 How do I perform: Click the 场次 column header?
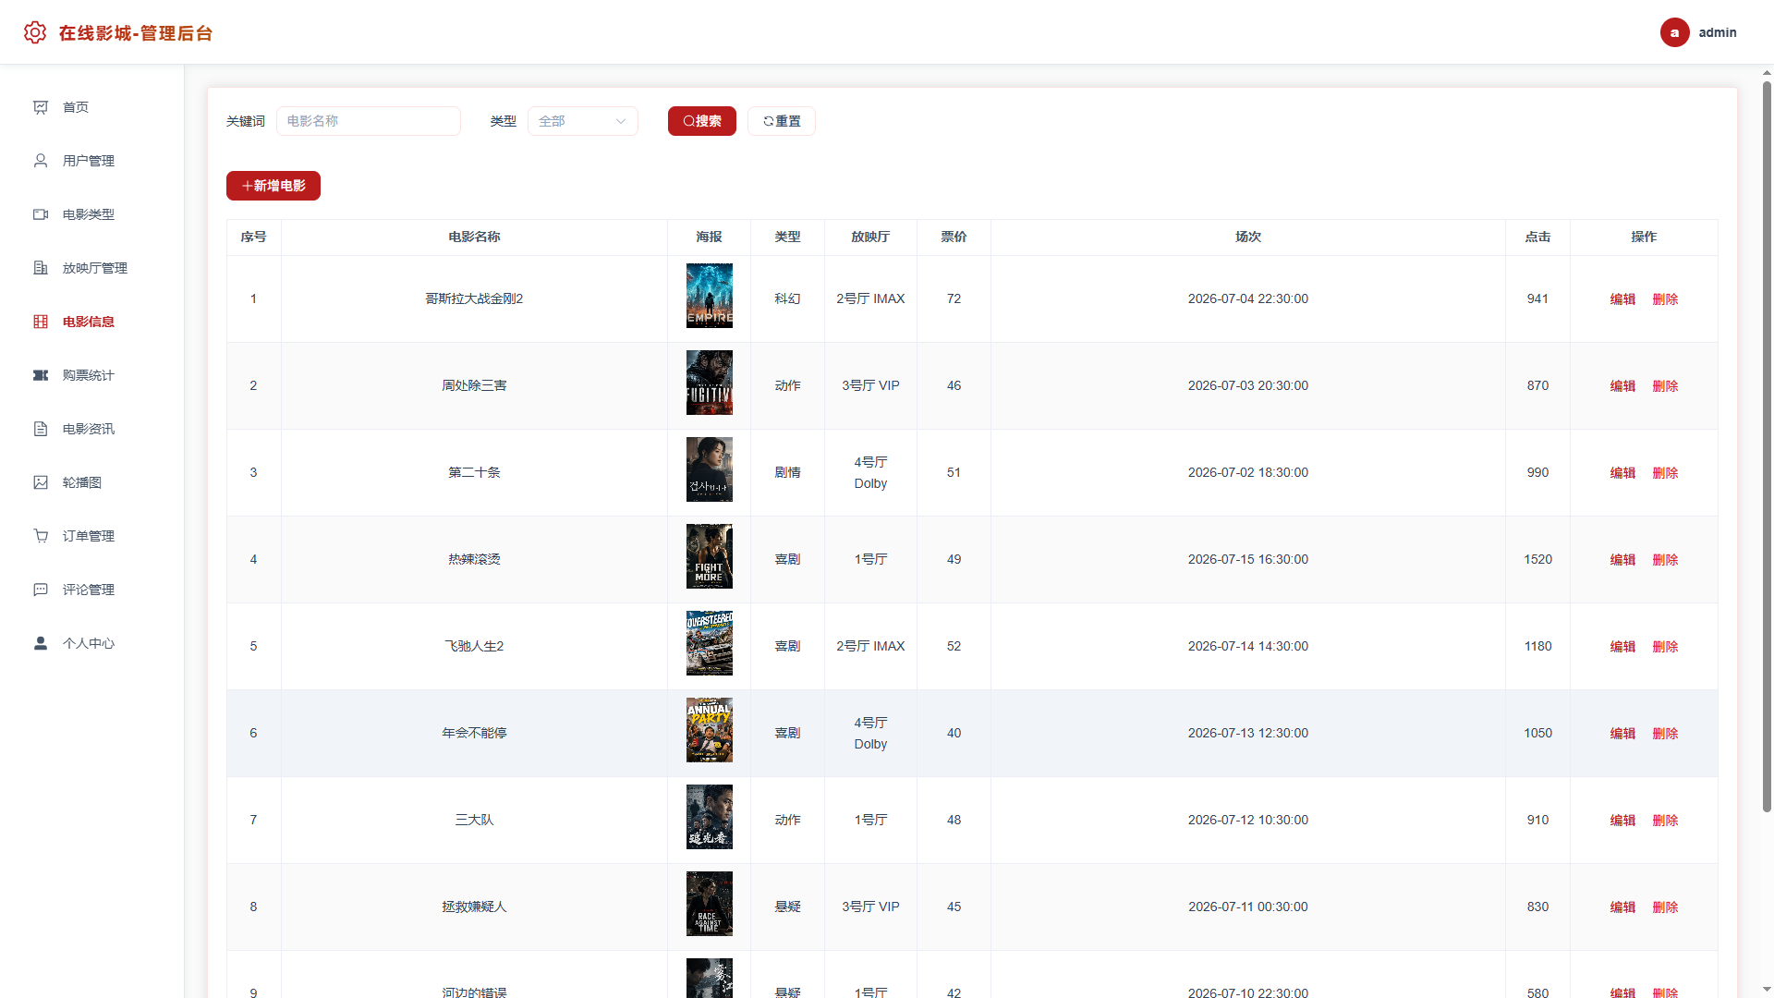point(1248,237)
